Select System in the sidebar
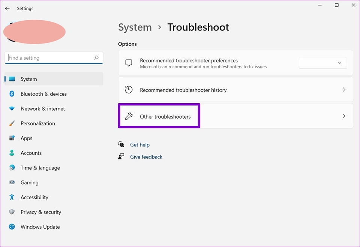The height and width of the screenshot is (247, 360). (54, 79)
